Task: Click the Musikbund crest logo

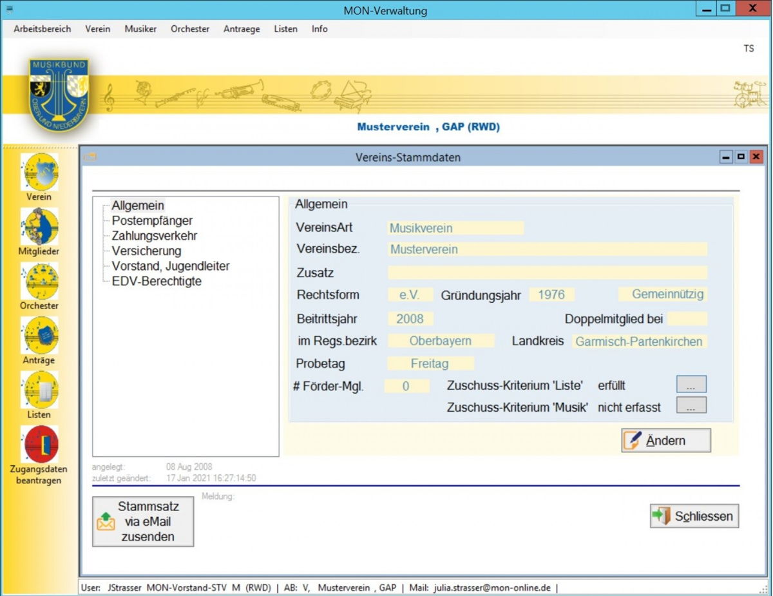Action: [59, 95]
